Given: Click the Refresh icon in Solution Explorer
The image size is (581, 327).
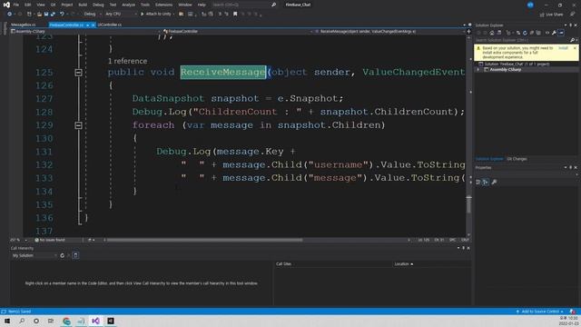Looking at the screenshot, I should click(x=525, y=33).
